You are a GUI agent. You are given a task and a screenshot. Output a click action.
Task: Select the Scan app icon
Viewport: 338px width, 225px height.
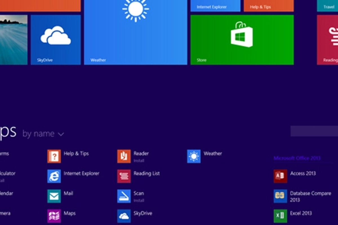124,196
